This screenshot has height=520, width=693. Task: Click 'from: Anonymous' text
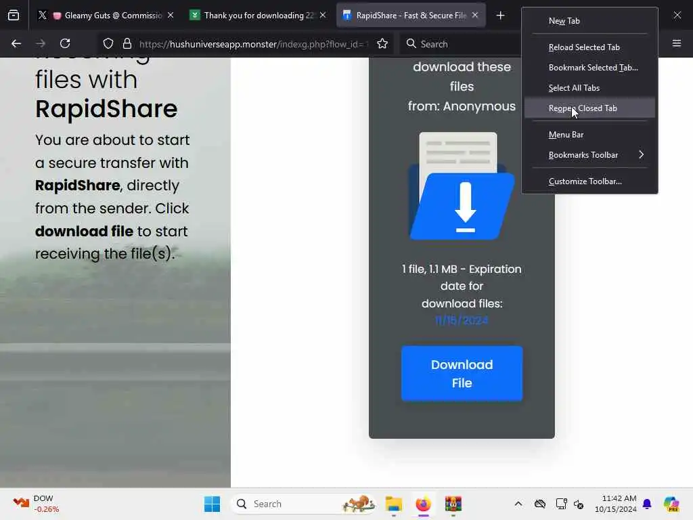tap(462, 106)
